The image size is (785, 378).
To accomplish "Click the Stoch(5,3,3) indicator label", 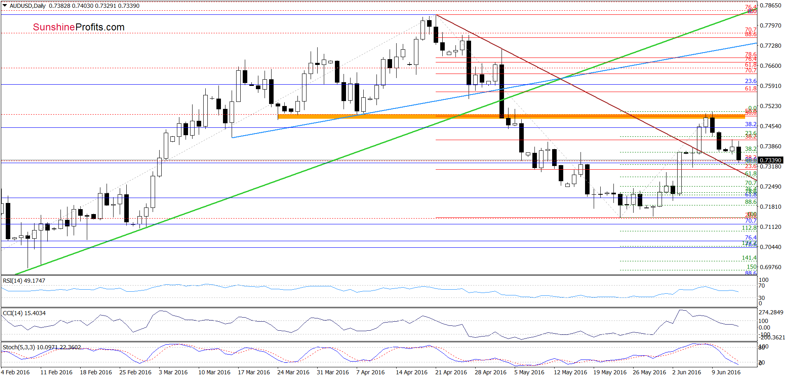I will coord(42,347).
